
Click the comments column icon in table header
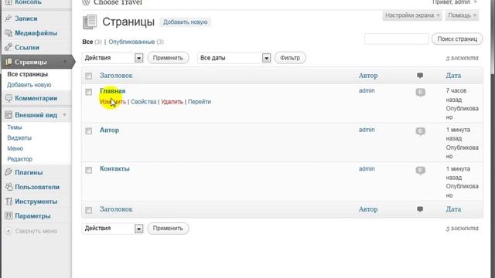click(x=420, y=76)
